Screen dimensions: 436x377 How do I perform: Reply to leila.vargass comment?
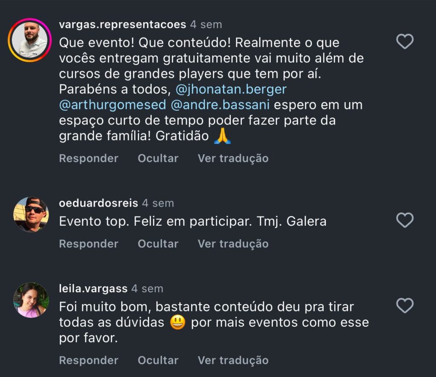click(89, 360)
